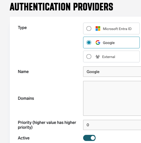Click the Authentication Providers page heading

tap(61, 7)
